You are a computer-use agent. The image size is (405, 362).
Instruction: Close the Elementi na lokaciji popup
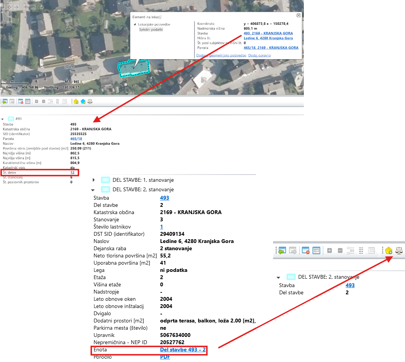click(299, 15)
